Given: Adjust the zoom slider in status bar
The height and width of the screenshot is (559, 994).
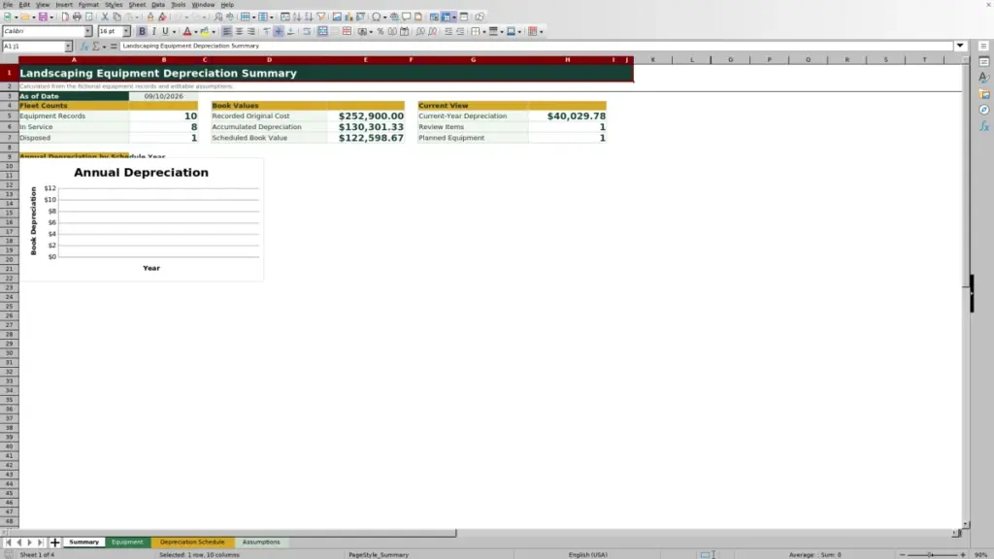Looking at the screenshot, I should click(x=931, y=555).
